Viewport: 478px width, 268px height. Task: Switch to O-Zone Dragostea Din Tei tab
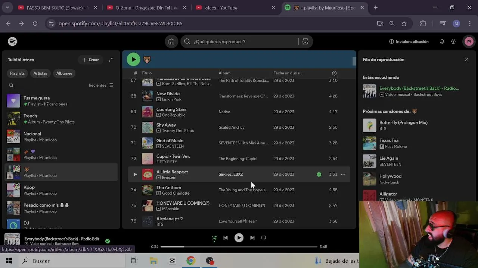coord(147,7)
